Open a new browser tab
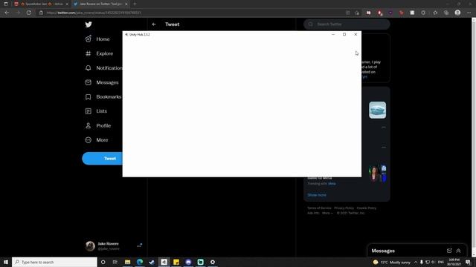Screen dimensions: 476x267 click(135, 4)
